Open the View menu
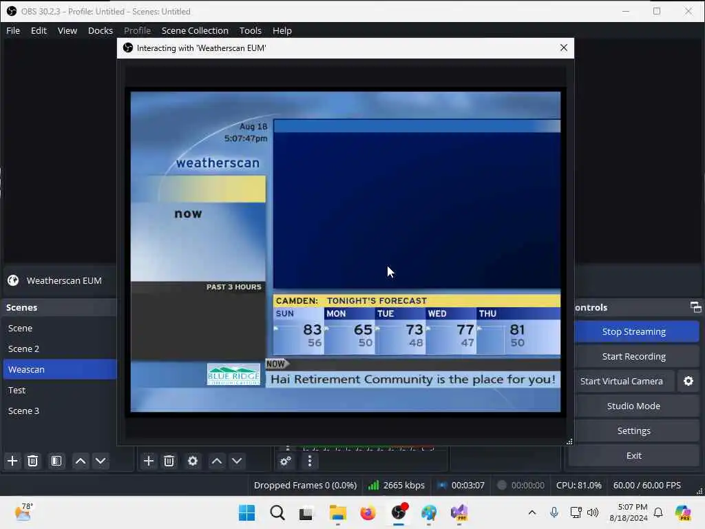Screen dimensions: 705x529 coord(67,30)
